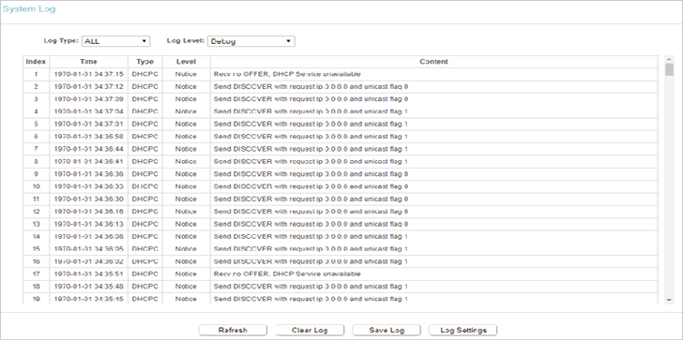Select log entry index 1
683x340 pixels.
(341, 74)
